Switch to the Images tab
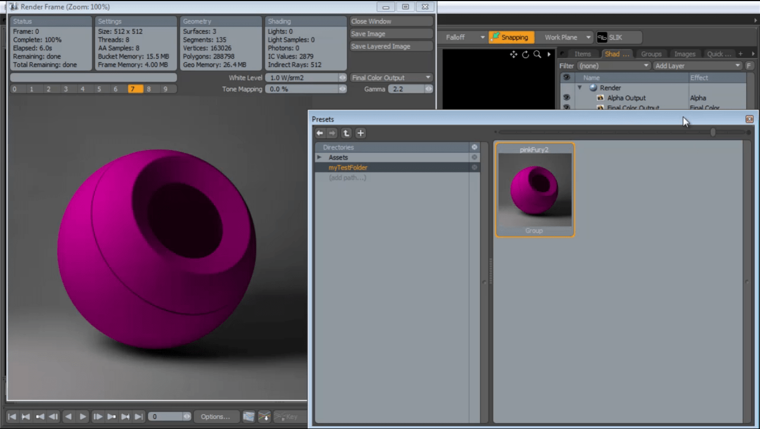Screen dimensions: 760x429 [685, 54]
